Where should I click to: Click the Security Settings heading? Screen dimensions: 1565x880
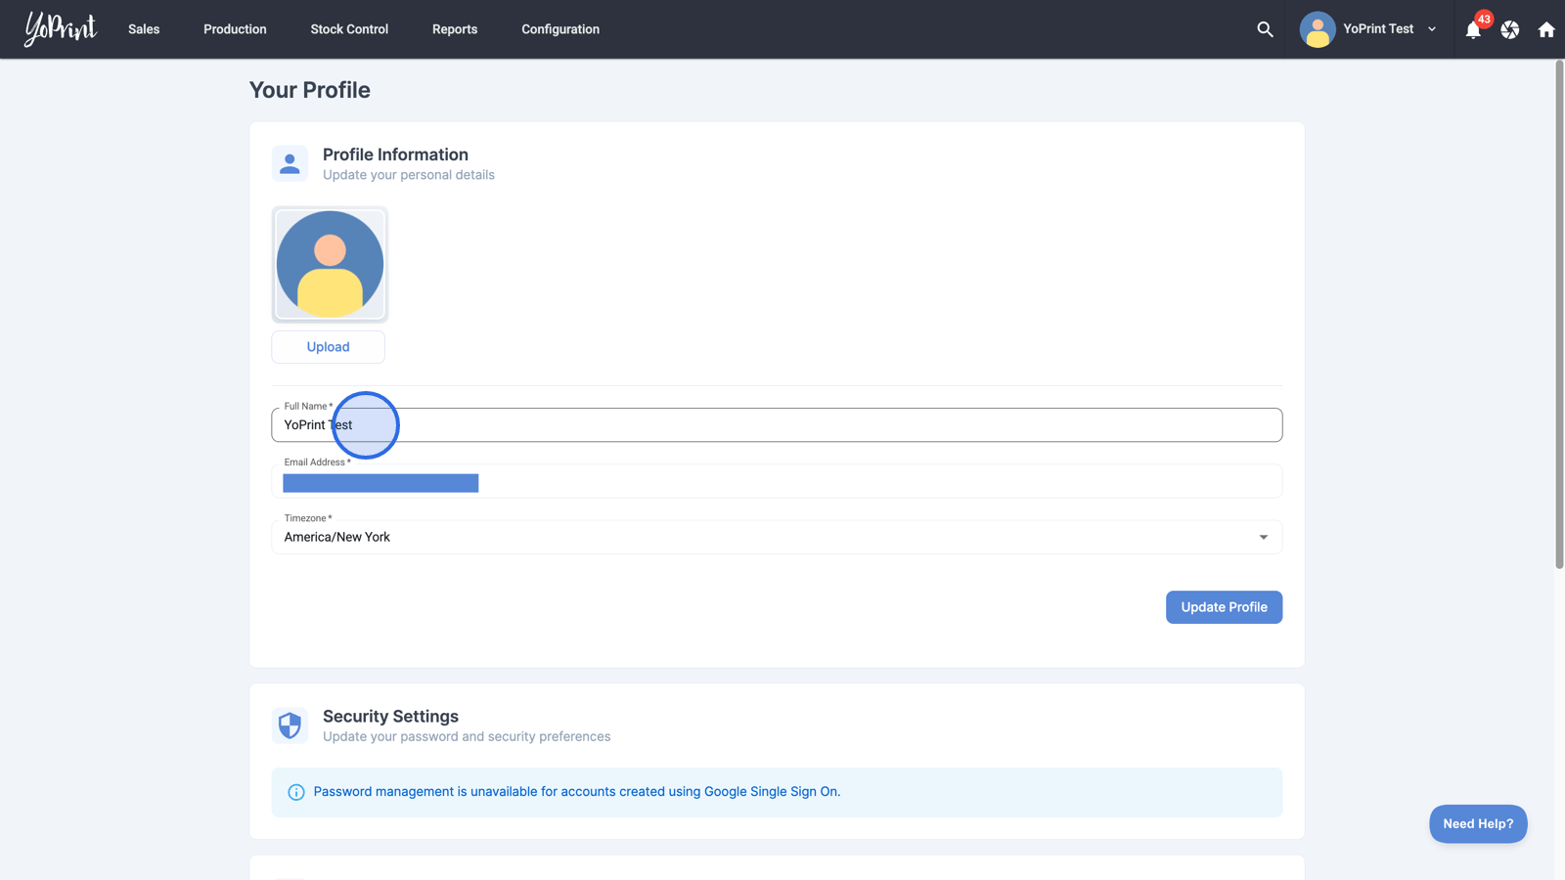[x=390, y=717]
